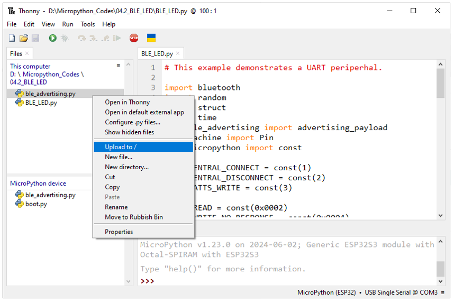Screen dimensions: 454x302
Task: Open the Edit menu
Action: click(29, 24)
